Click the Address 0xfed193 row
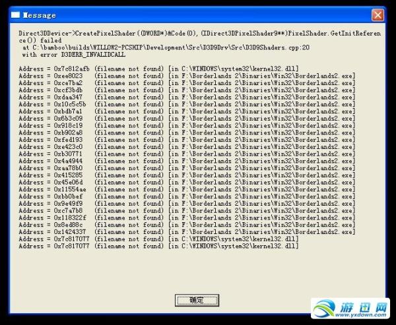This screenshot has width=396, height=325. click(187, 140)
